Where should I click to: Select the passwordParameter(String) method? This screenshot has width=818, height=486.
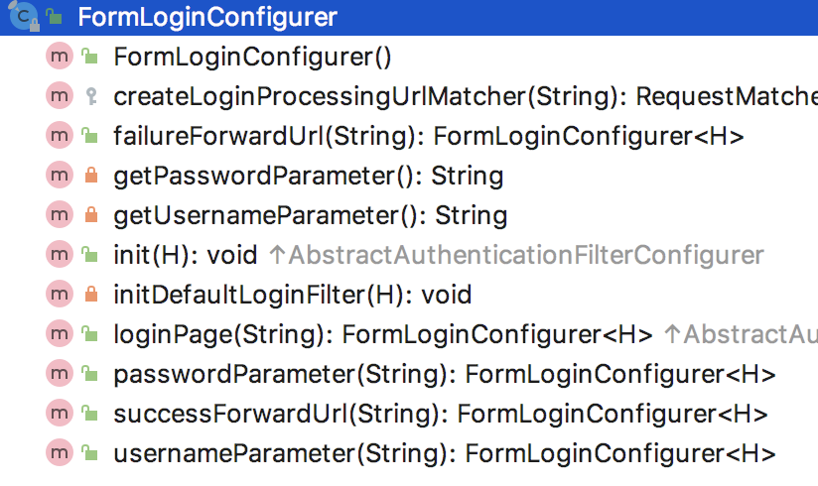pos(444,374)
